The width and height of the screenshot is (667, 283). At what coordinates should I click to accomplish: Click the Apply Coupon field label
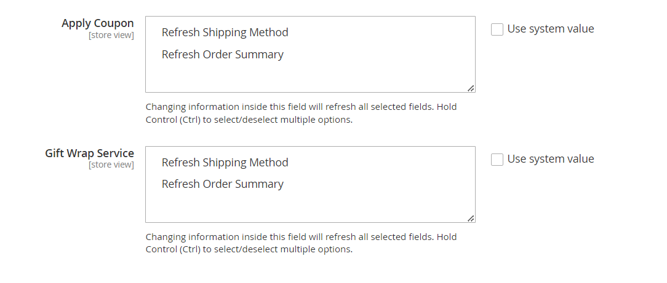point(97,23)
